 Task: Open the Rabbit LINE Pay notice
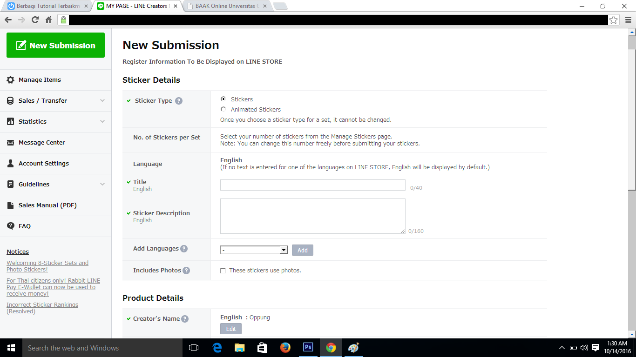(53, 287)
